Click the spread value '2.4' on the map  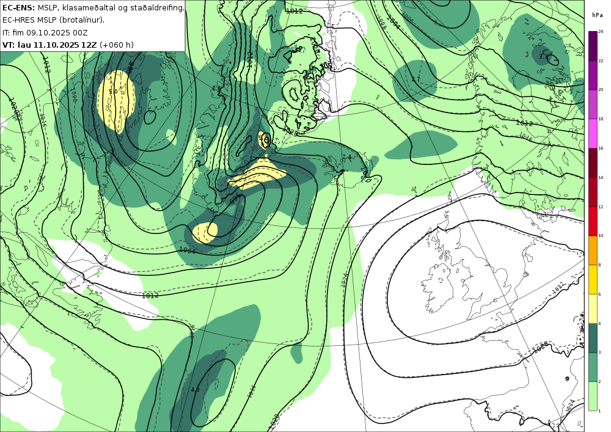[x=347, y=157]
